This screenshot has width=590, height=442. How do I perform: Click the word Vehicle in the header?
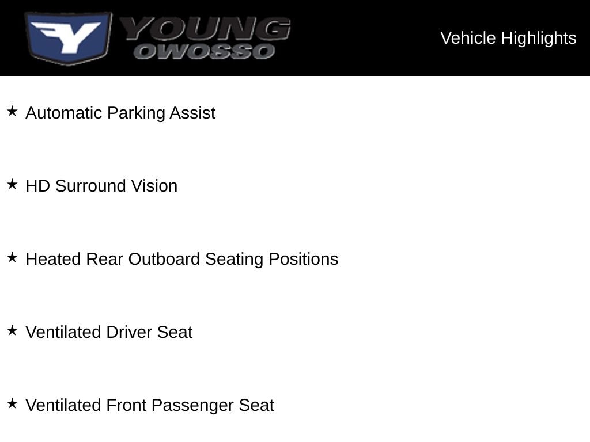pyautogui.click(x=468, y=38)
